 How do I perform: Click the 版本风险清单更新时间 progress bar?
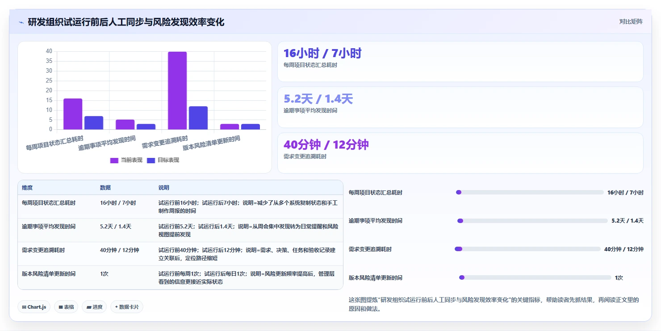535,277
